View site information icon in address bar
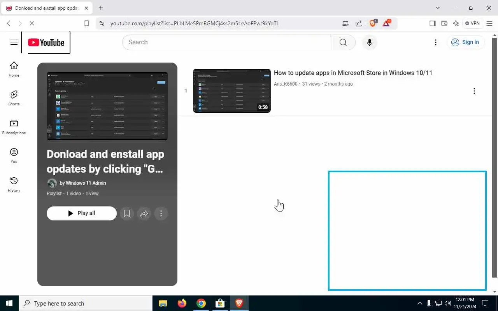Viewport: 498px width, 311px height. (102, 23)
